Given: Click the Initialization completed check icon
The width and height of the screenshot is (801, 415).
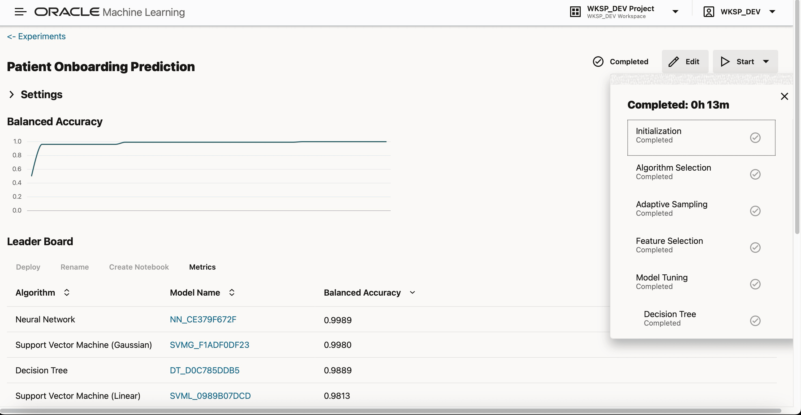Looking at the screenshot, I should coord(755,137).
